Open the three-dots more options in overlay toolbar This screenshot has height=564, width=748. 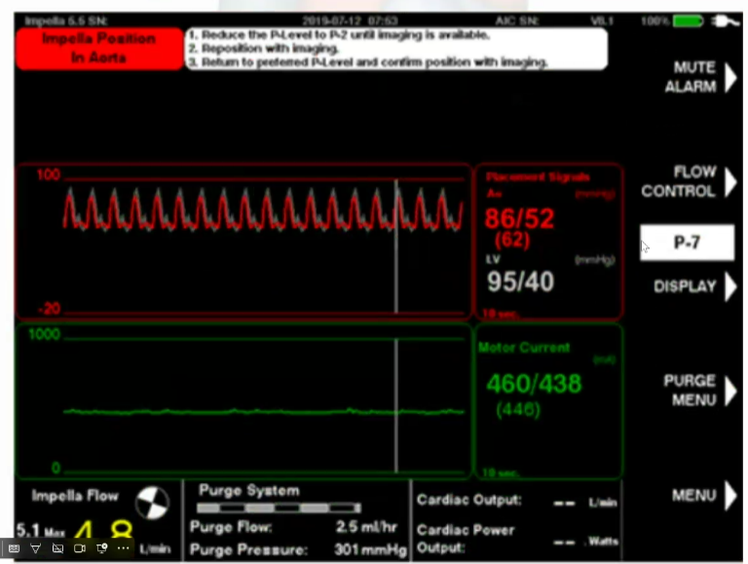[124, 548]
